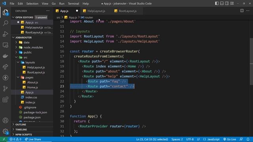
Task: Open the Terminal menu
Action: coord(74,4)
